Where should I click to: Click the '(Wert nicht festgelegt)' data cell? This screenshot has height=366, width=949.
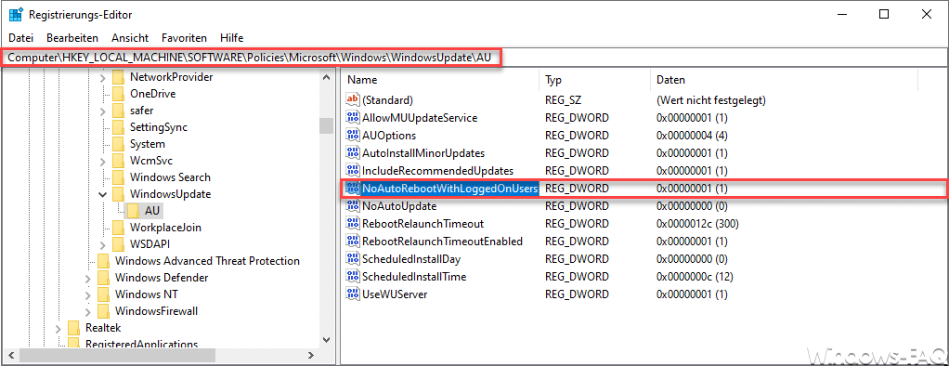pyautogui.click(x=711, y=99)
